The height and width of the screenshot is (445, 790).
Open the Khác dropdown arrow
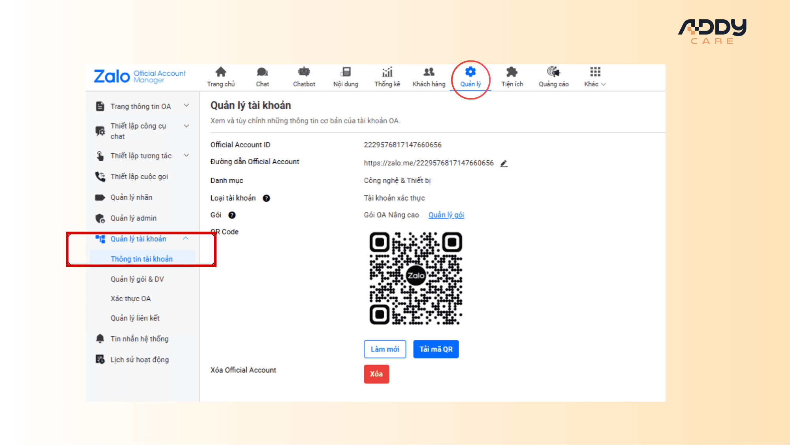point(604,84)
